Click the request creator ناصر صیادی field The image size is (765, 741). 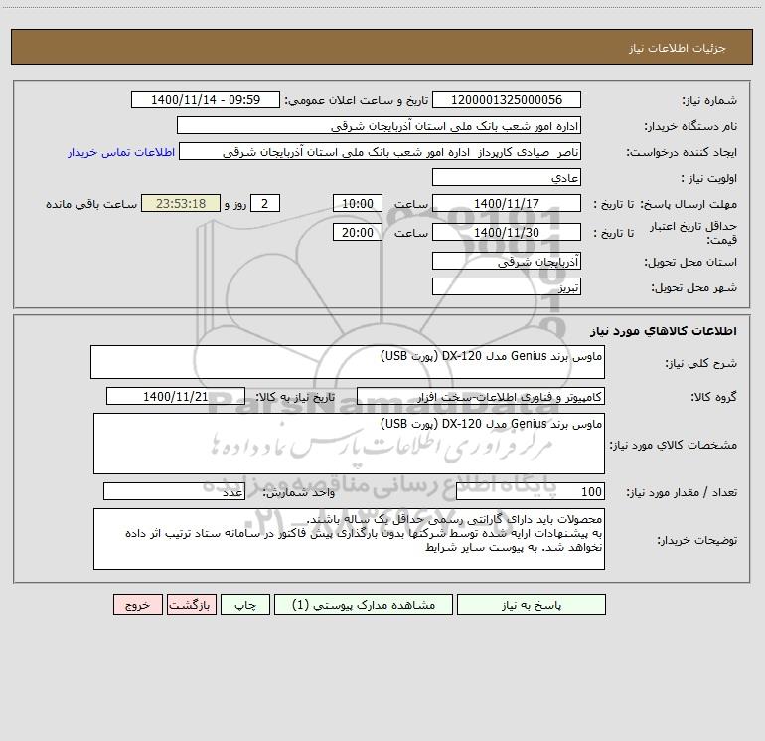[x=381, y=151]
